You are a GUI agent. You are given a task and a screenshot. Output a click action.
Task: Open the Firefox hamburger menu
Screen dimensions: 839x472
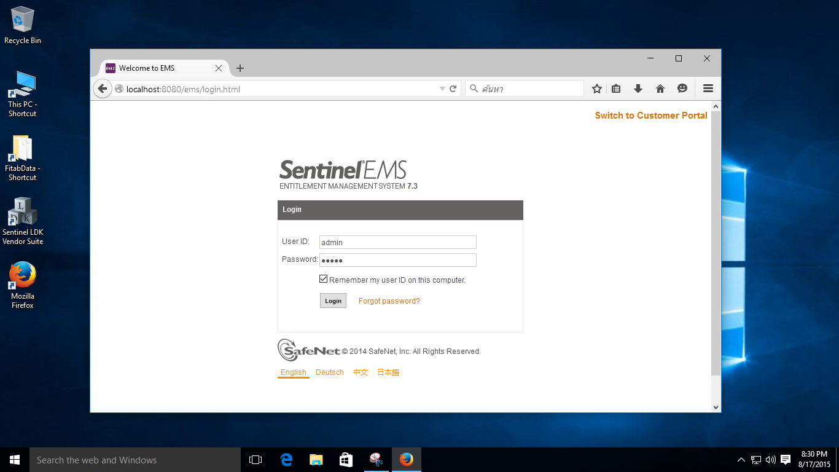tap(708, 88)
